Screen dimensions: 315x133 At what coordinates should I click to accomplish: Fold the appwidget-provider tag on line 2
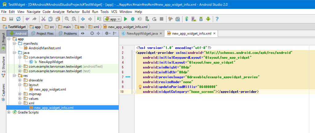[134, 53]
